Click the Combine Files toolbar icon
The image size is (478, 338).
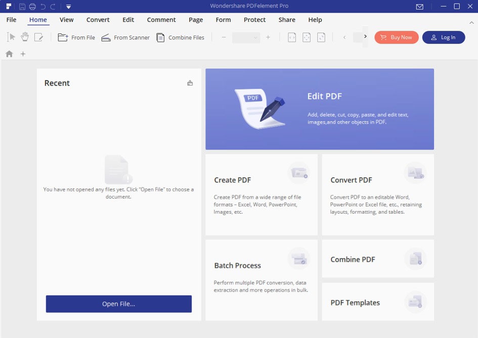[160, 37]
